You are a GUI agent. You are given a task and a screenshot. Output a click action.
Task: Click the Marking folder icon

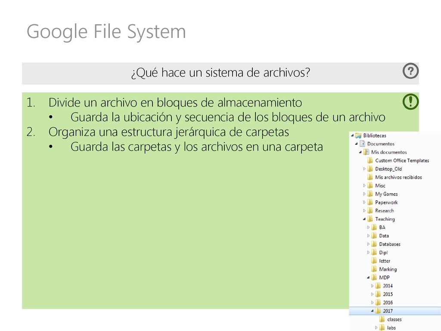click(x=374, y=269)
